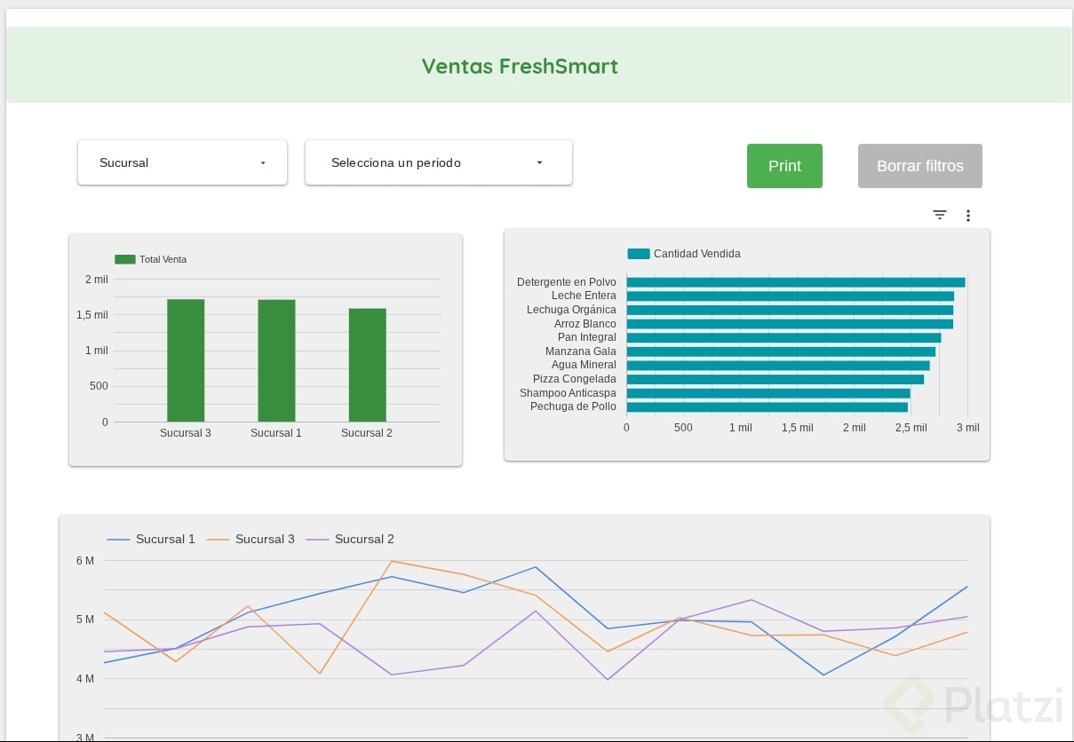This screenshot has width=1074, height=742.
Task: Click the Sucursal 1 line legend entry
Action: (x=151, y=539)
